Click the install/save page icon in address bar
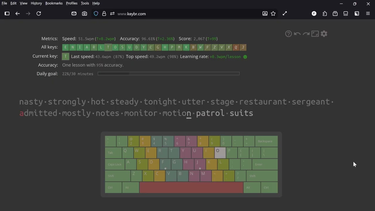This screenshot has height=211, width=375. pyautogui.click(x=265, y=13)
